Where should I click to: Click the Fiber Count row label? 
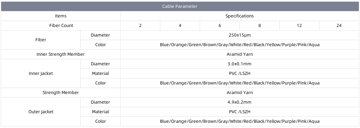point(61,26)
